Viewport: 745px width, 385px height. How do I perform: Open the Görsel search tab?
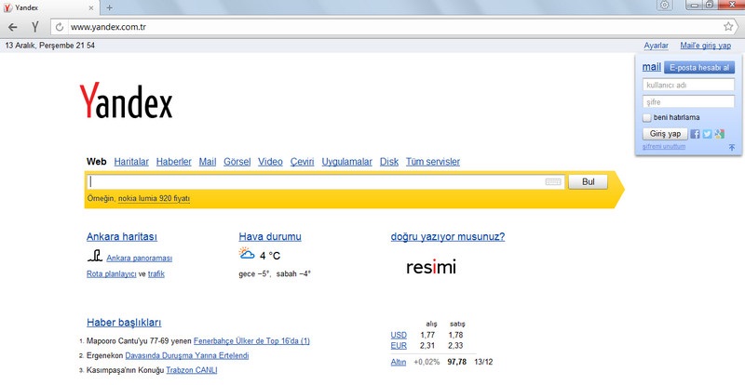point(237,162)
